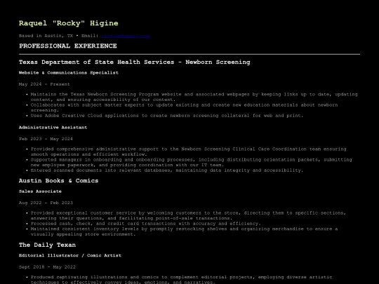Viewport: 379px width, 284px height.
Task: Click the 'Aug 2022 - Feb 2023' date range
Action: [46, 203]
